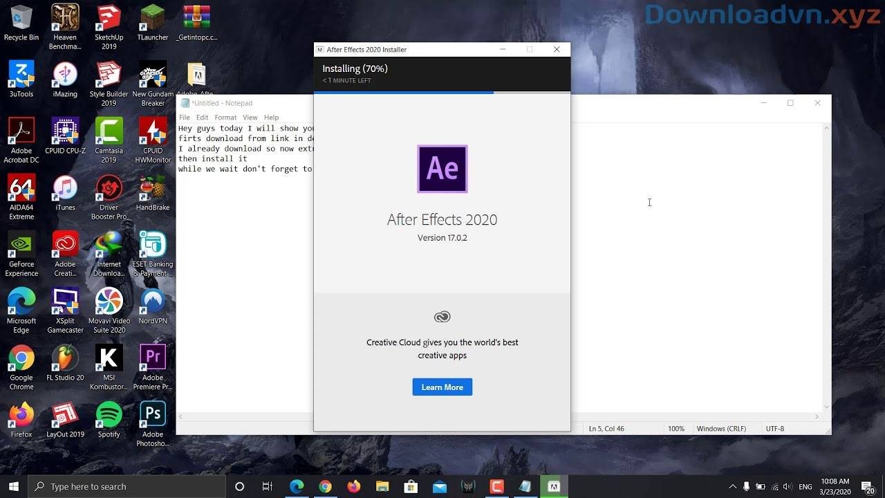Open 3uTools desktop shortcut

click(x=21, y=80)
